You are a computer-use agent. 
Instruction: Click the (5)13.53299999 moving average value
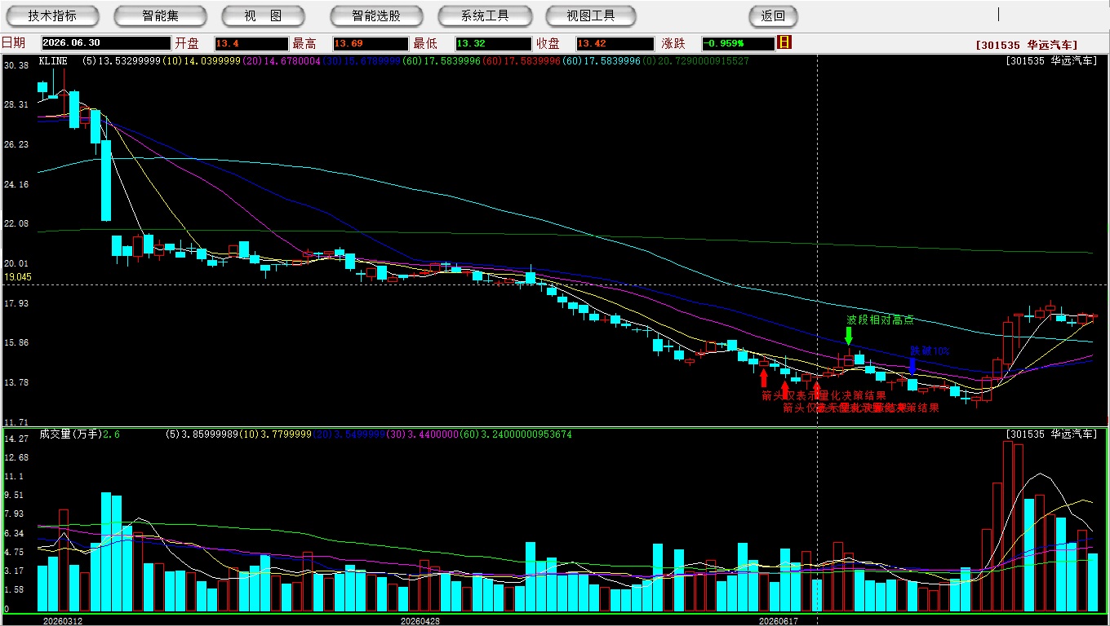(122, 61)
